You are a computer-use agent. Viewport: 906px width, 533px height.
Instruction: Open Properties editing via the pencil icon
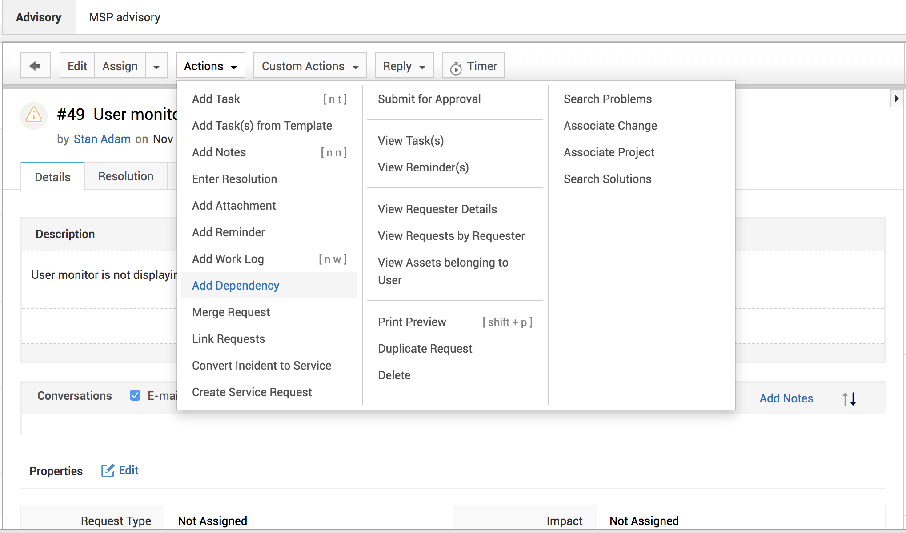point(108,470)
